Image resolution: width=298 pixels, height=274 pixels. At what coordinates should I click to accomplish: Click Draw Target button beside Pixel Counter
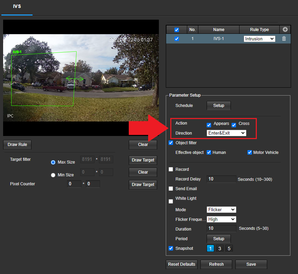[143, 185]
